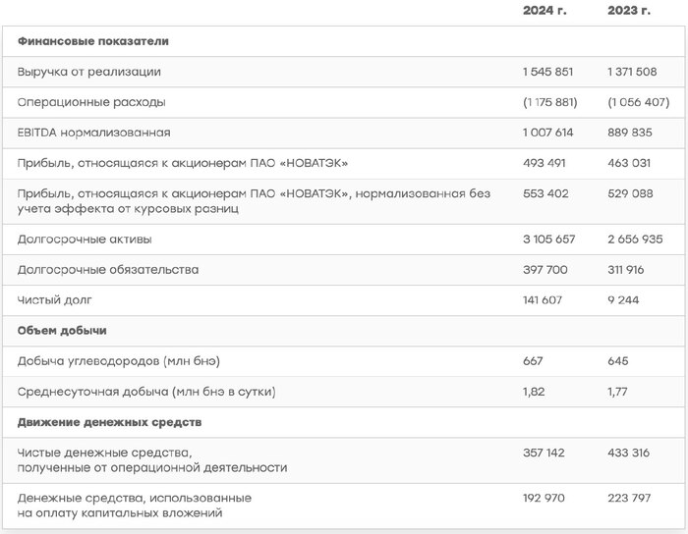This screenshot has width=688, height=534.
Task: Select the normalized profit value 529 088
Action: pos(631,193)
